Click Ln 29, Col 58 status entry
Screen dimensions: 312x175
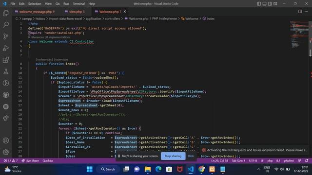click(x=219, y=161)
